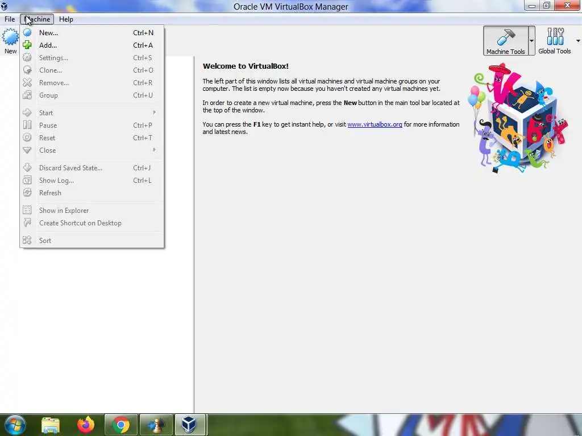582x436 pixels.
Task: Select the Pause menu entry
Action: 92,125
